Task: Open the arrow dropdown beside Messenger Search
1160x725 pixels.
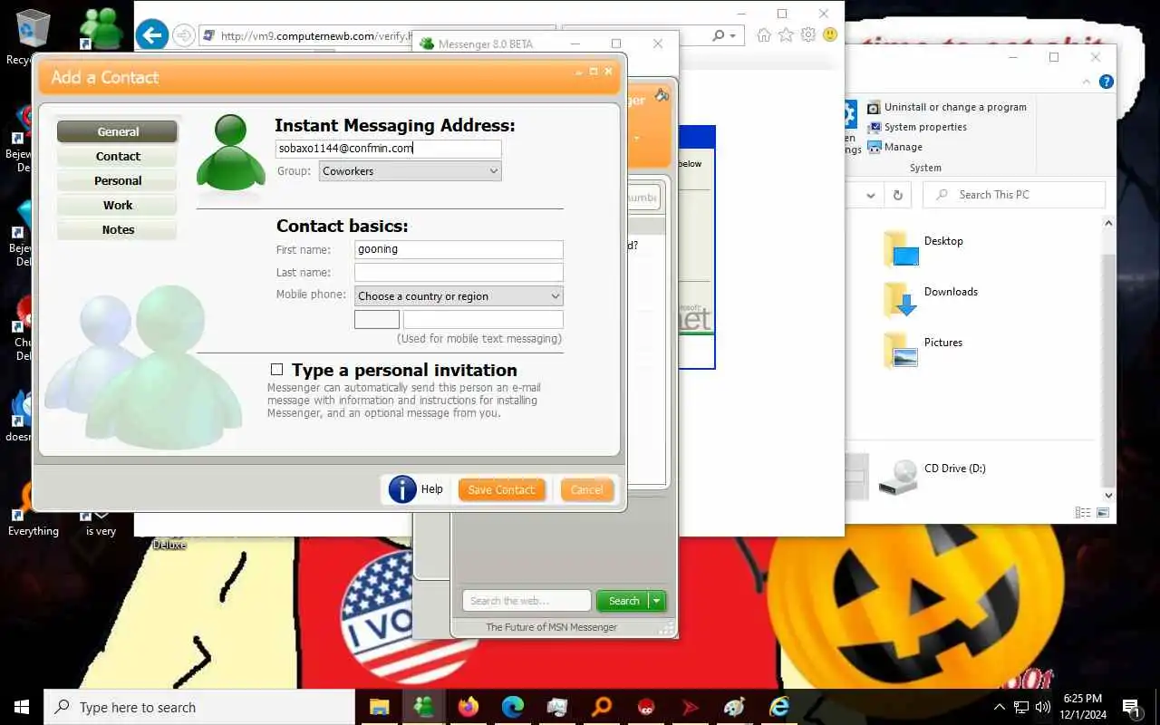Action: [658, 601]
